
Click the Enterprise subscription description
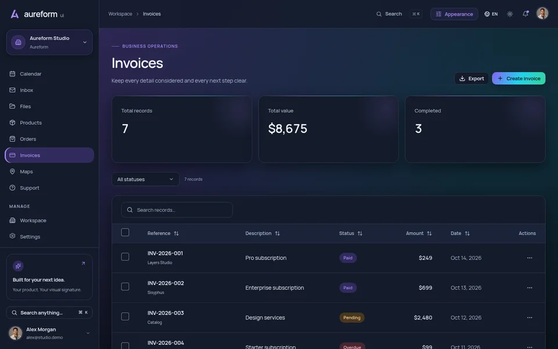click(x=274, y=288)
